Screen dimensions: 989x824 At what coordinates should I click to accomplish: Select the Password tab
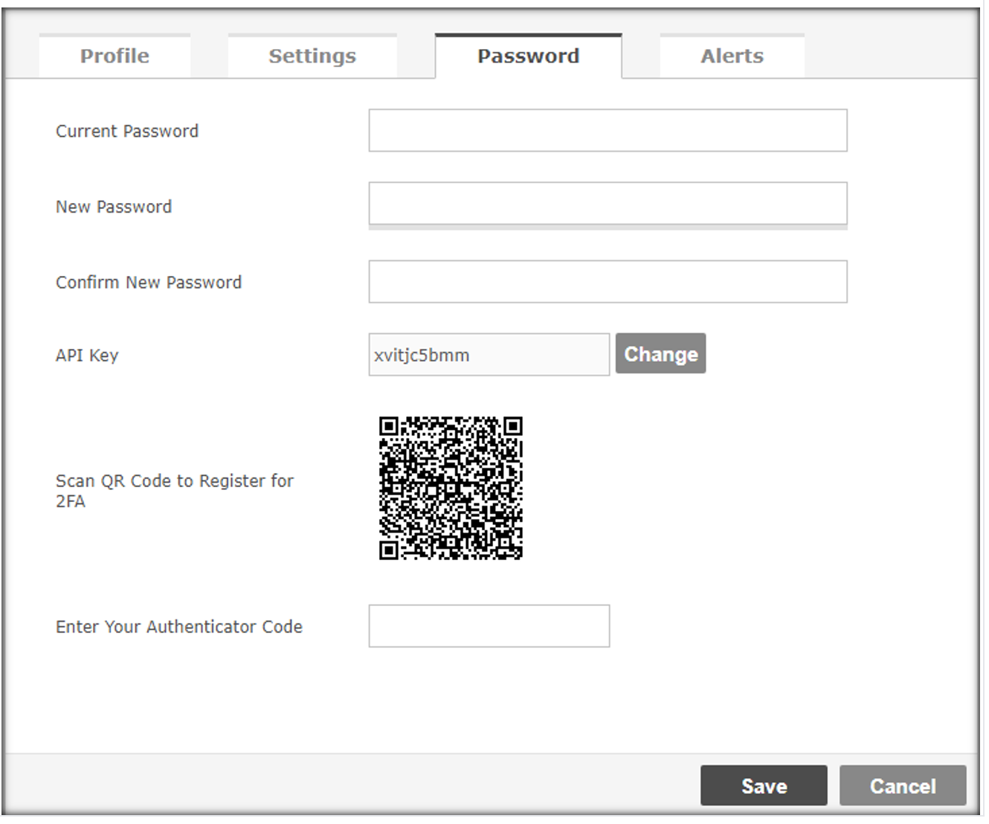click(x=529, y=56)
